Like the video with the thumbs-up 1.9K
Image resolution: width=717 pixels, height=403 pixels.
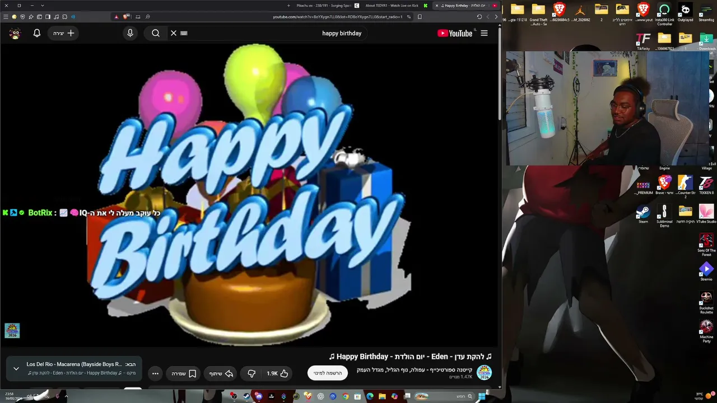point(278,373)
